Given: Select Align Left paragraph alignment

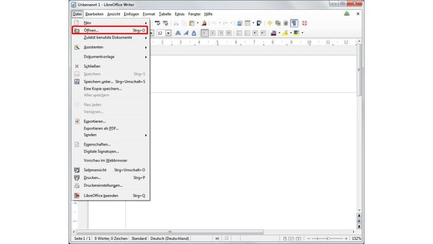Looking at the screenshot, I should tap(205, 33).
